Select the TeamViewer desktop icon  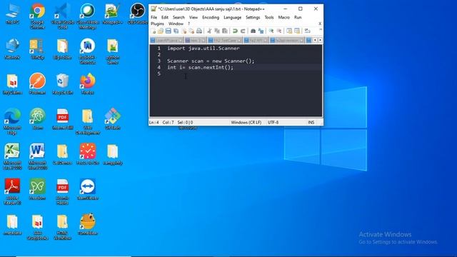coord(87,189)
